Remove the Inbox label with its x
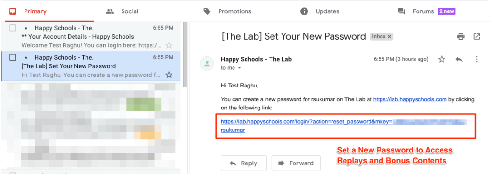This screenshot has height=174, width=492. [x=389, y=36]
